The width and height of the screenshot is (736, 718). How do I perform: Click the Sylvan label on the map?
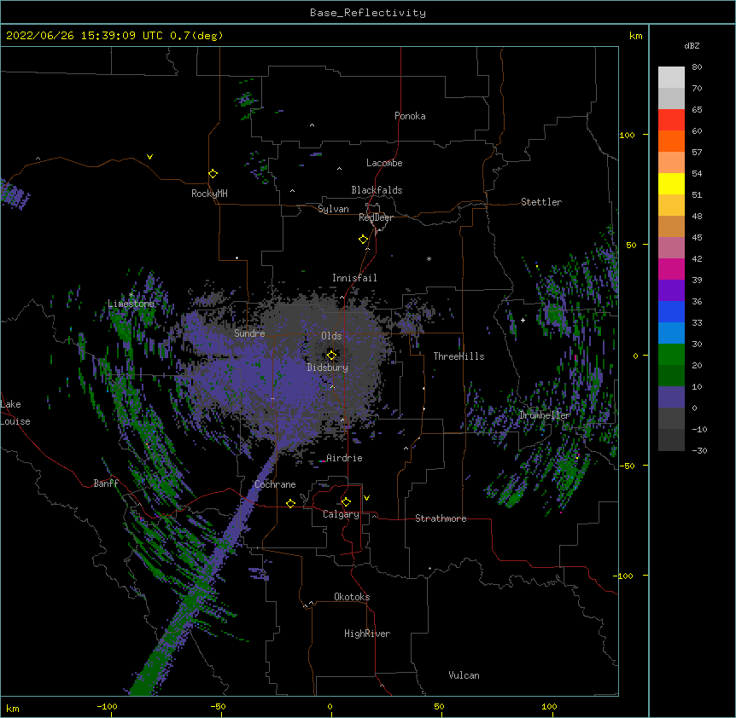tap(333, 209)
